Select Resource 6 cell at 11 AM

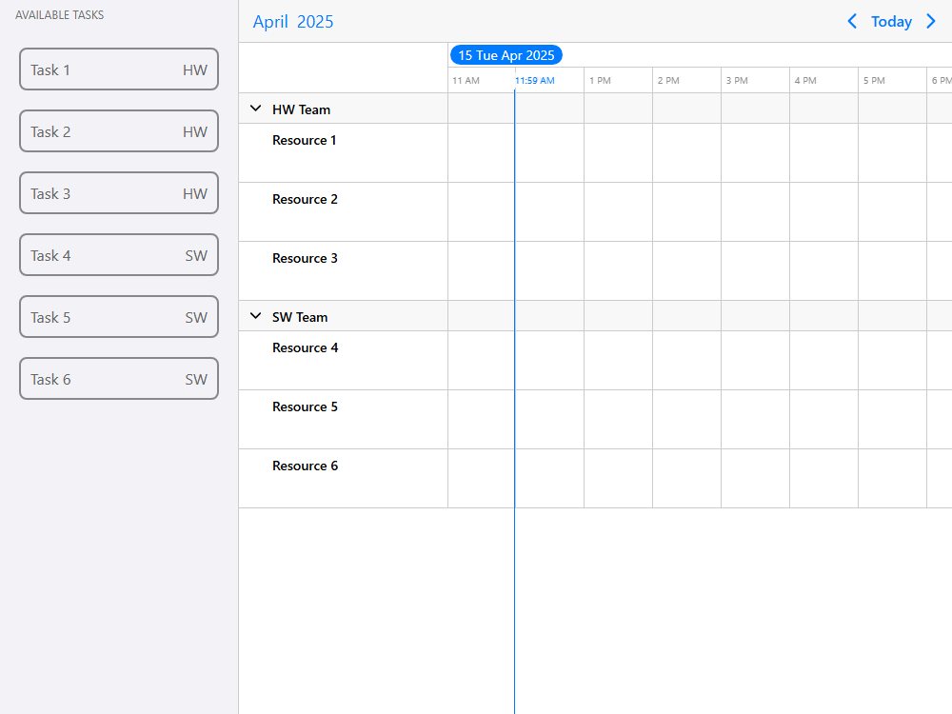(x=482, y=479)
